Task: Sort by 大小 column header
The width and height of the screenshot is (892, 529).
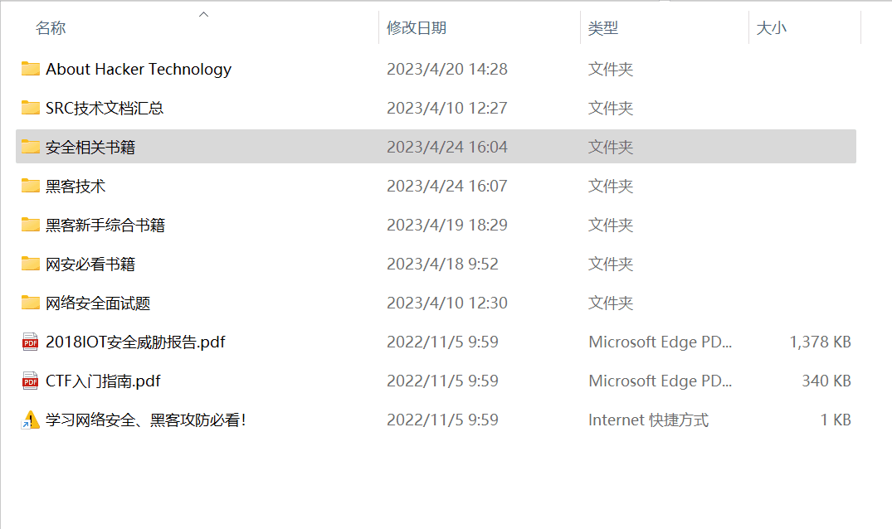Action: click(771, 28)
